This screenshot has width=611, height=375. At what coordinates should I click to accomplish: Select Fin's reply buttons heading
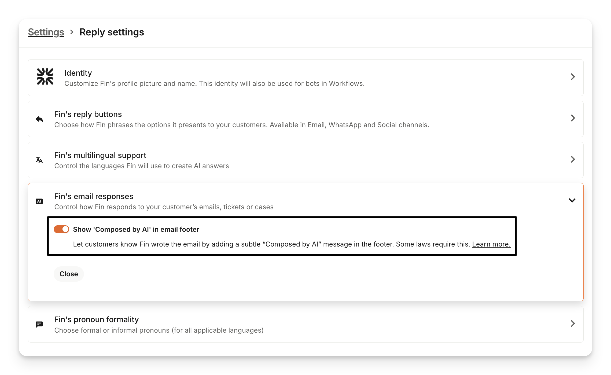pos(88,114)
